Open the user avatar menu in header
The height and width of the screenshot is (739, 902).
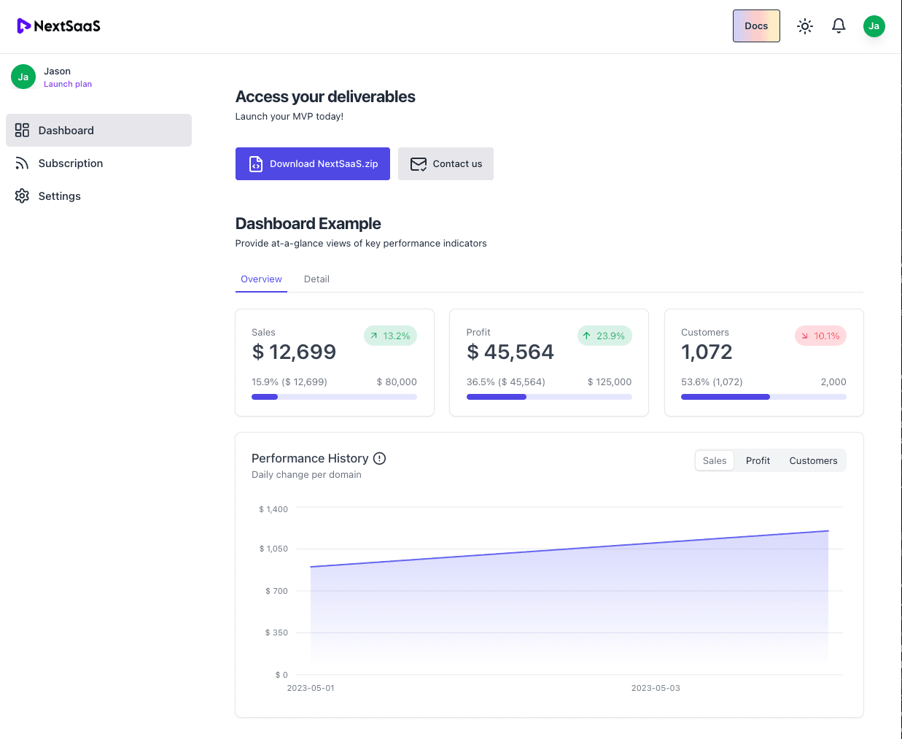874,26
